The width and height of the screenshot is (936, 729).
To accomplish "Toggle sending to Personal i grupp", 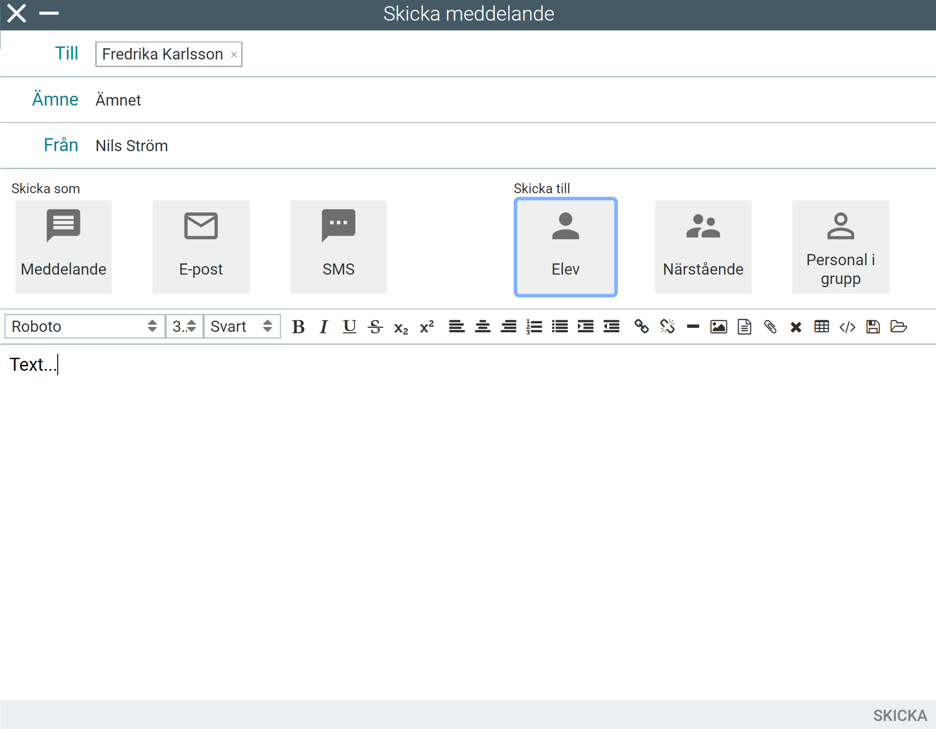I will click(841, 247).
